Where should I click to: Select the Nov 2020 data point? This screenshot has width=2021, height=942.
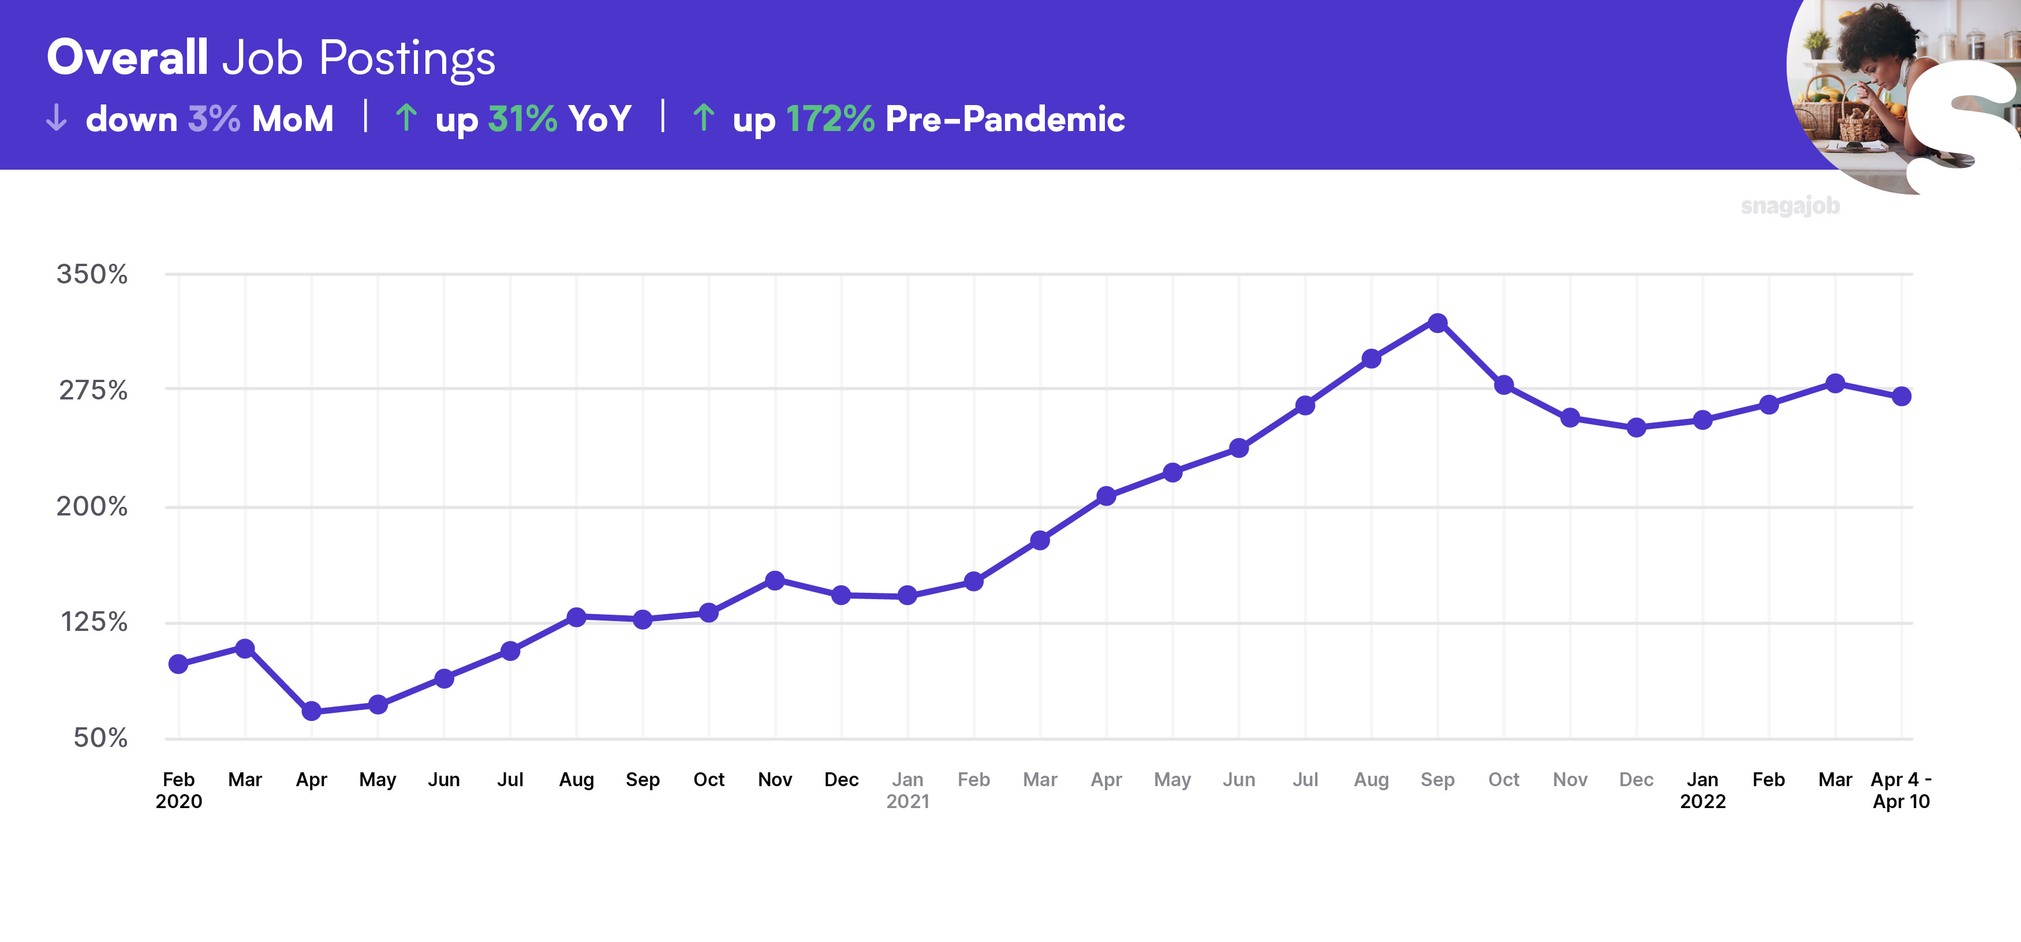coord(775,581)
